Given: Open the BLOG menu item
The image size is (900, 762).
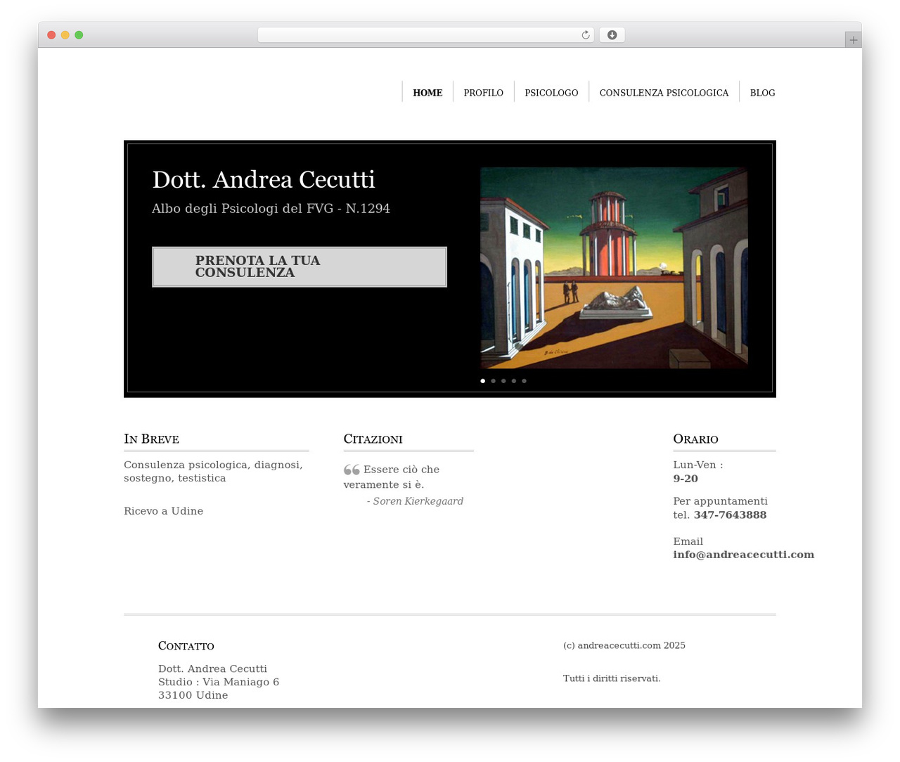Looking at the screenshot, I should pyautogui.click(x=762, y=93).
